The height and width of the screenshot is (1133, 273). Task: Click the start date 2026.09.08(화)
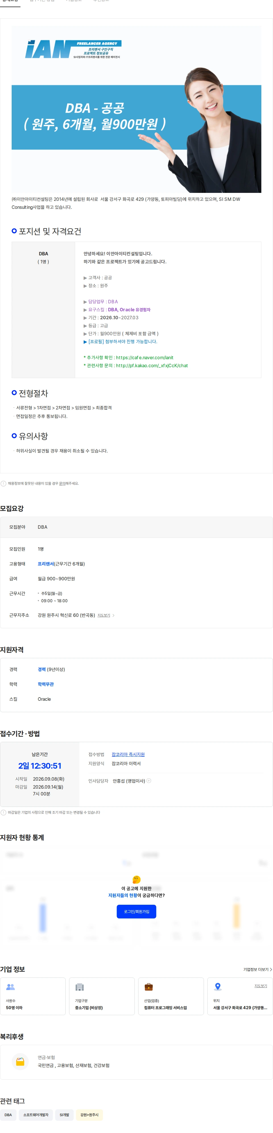click(49, 779)
